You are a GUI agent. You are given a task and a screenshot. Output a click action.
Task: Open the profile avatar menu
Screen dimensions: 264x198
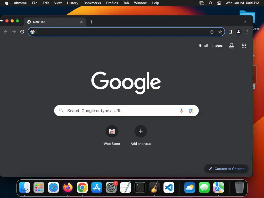[x=238, y=32]
